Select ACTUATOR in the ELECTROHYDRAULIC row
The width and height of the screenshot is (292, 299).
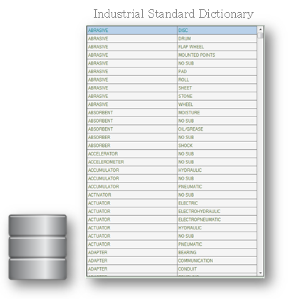pyautogui.click(x=132, y=212)
